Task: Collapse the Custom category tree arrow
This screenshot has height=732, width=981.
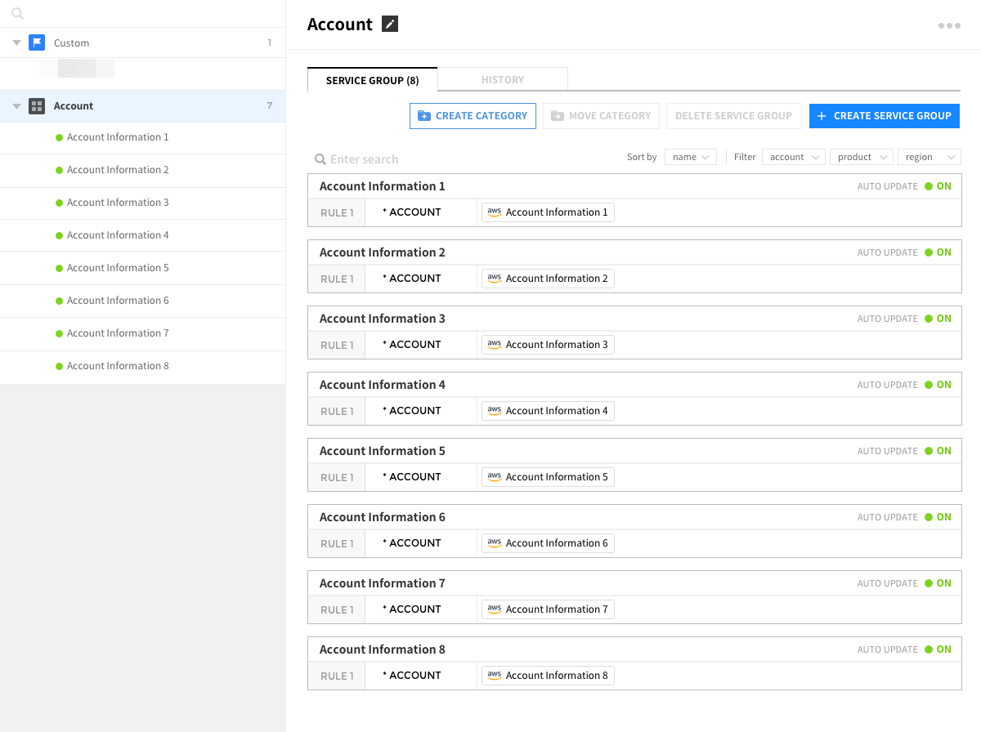Action: coord(17,42)
